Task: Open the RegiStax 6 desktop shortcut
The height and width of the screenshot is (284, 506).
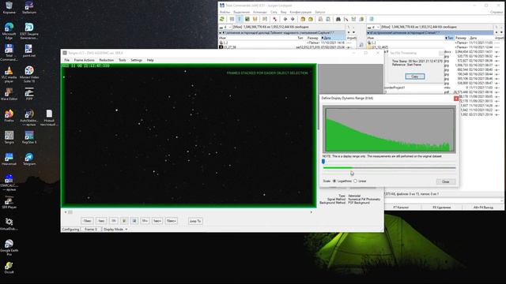Action: [x=29, y=137]
